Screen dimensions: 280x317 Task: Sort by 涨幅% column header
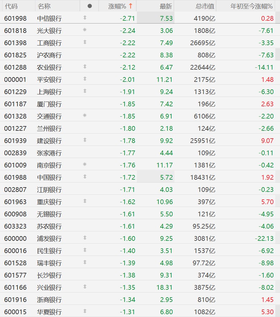point(117,6)
